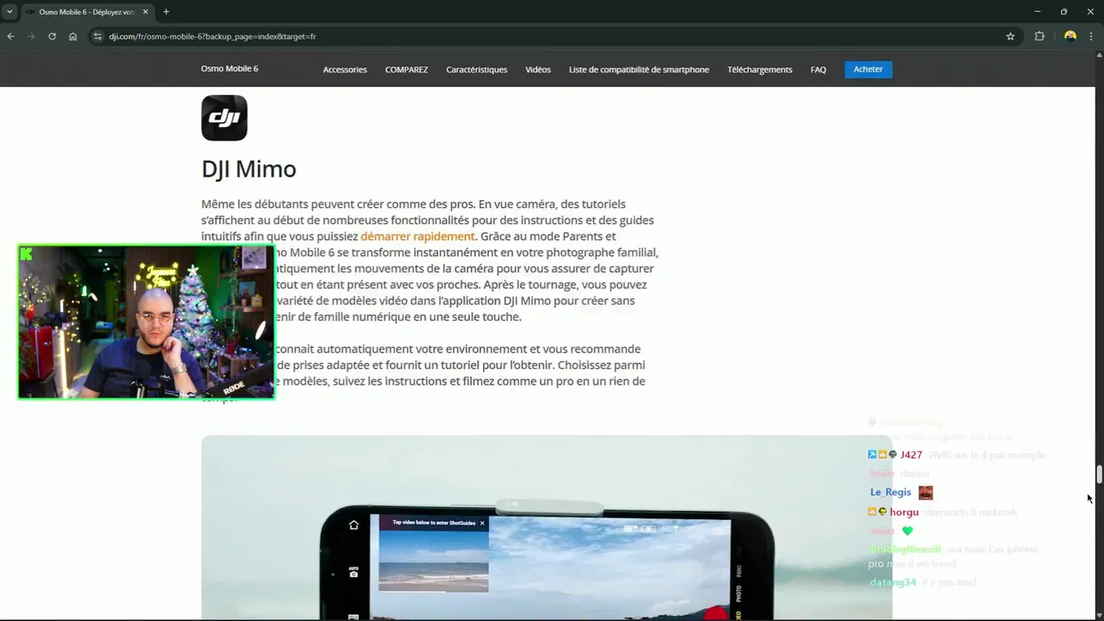Go to Téléchargements
This screenshot has width=1104, height=621.
pos(759,69)
